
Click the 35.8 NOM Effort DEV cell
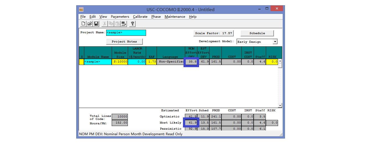click(191, 62)
